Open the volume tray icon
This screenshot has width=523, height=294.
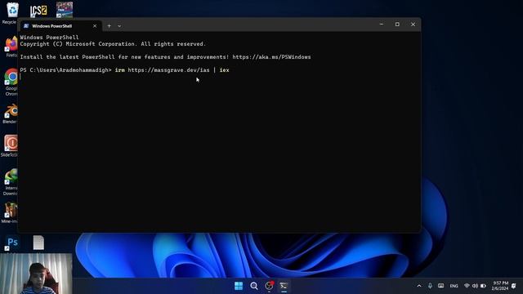coord(475,286)
